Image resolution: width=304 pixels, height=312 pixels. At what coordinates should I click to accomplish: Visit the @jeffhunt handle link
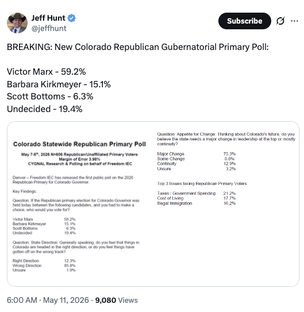[49, 28]
